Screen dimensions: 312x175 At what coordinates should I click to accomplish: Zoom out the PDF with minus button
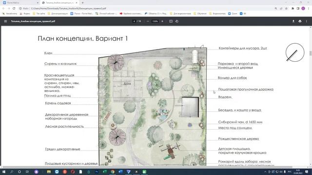click(148, 21)
